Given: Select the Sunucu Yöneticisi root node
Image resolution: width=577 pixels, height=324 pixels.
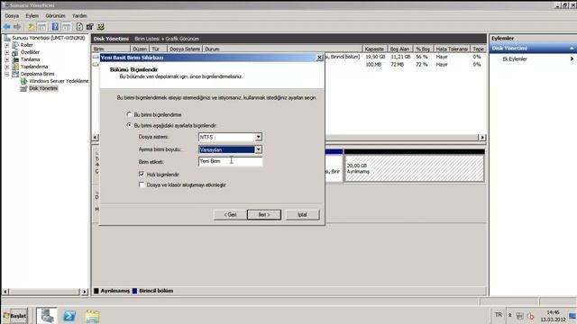Looking at the screenshot, I should pos(48,38).
